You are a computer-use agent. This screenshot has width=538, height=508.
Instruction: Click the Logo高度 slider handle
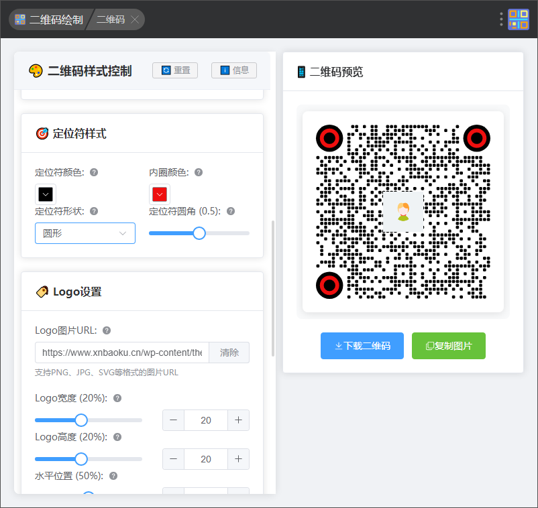pyautogui.click(x=81, y=459)
